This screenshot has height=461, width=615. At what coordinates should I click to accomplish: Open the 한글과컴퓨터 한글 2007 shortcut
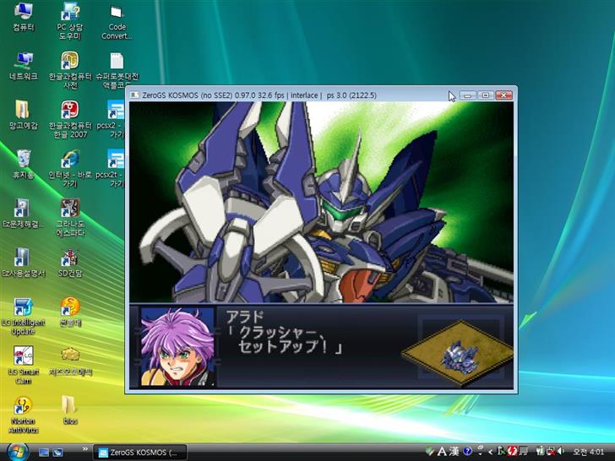pyautogui.click(x=70, y=120)
